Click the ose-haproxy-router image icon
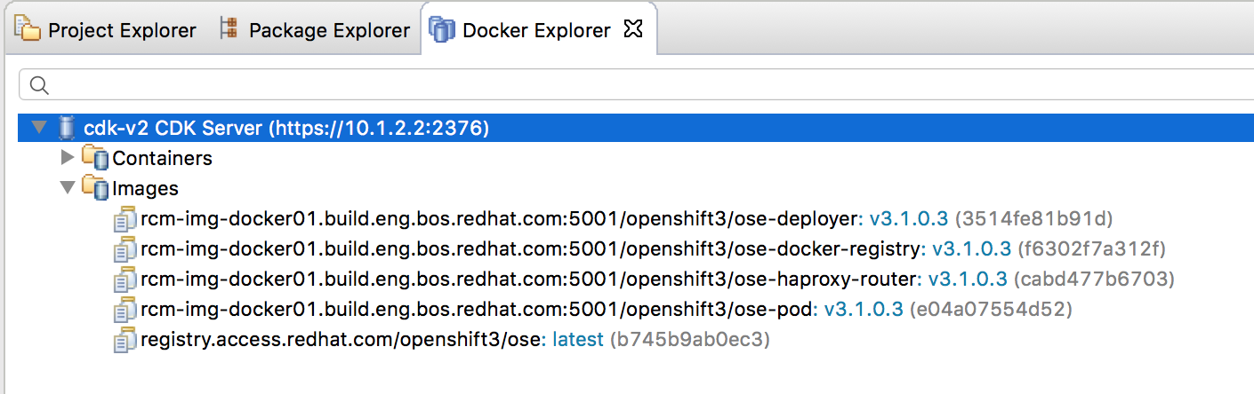The height and width of the screenshot is (394, 1254). 125,280
